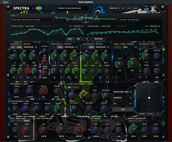
Task: Toggle Oscillator 01 ON button
Action: [x=13, y=47]
